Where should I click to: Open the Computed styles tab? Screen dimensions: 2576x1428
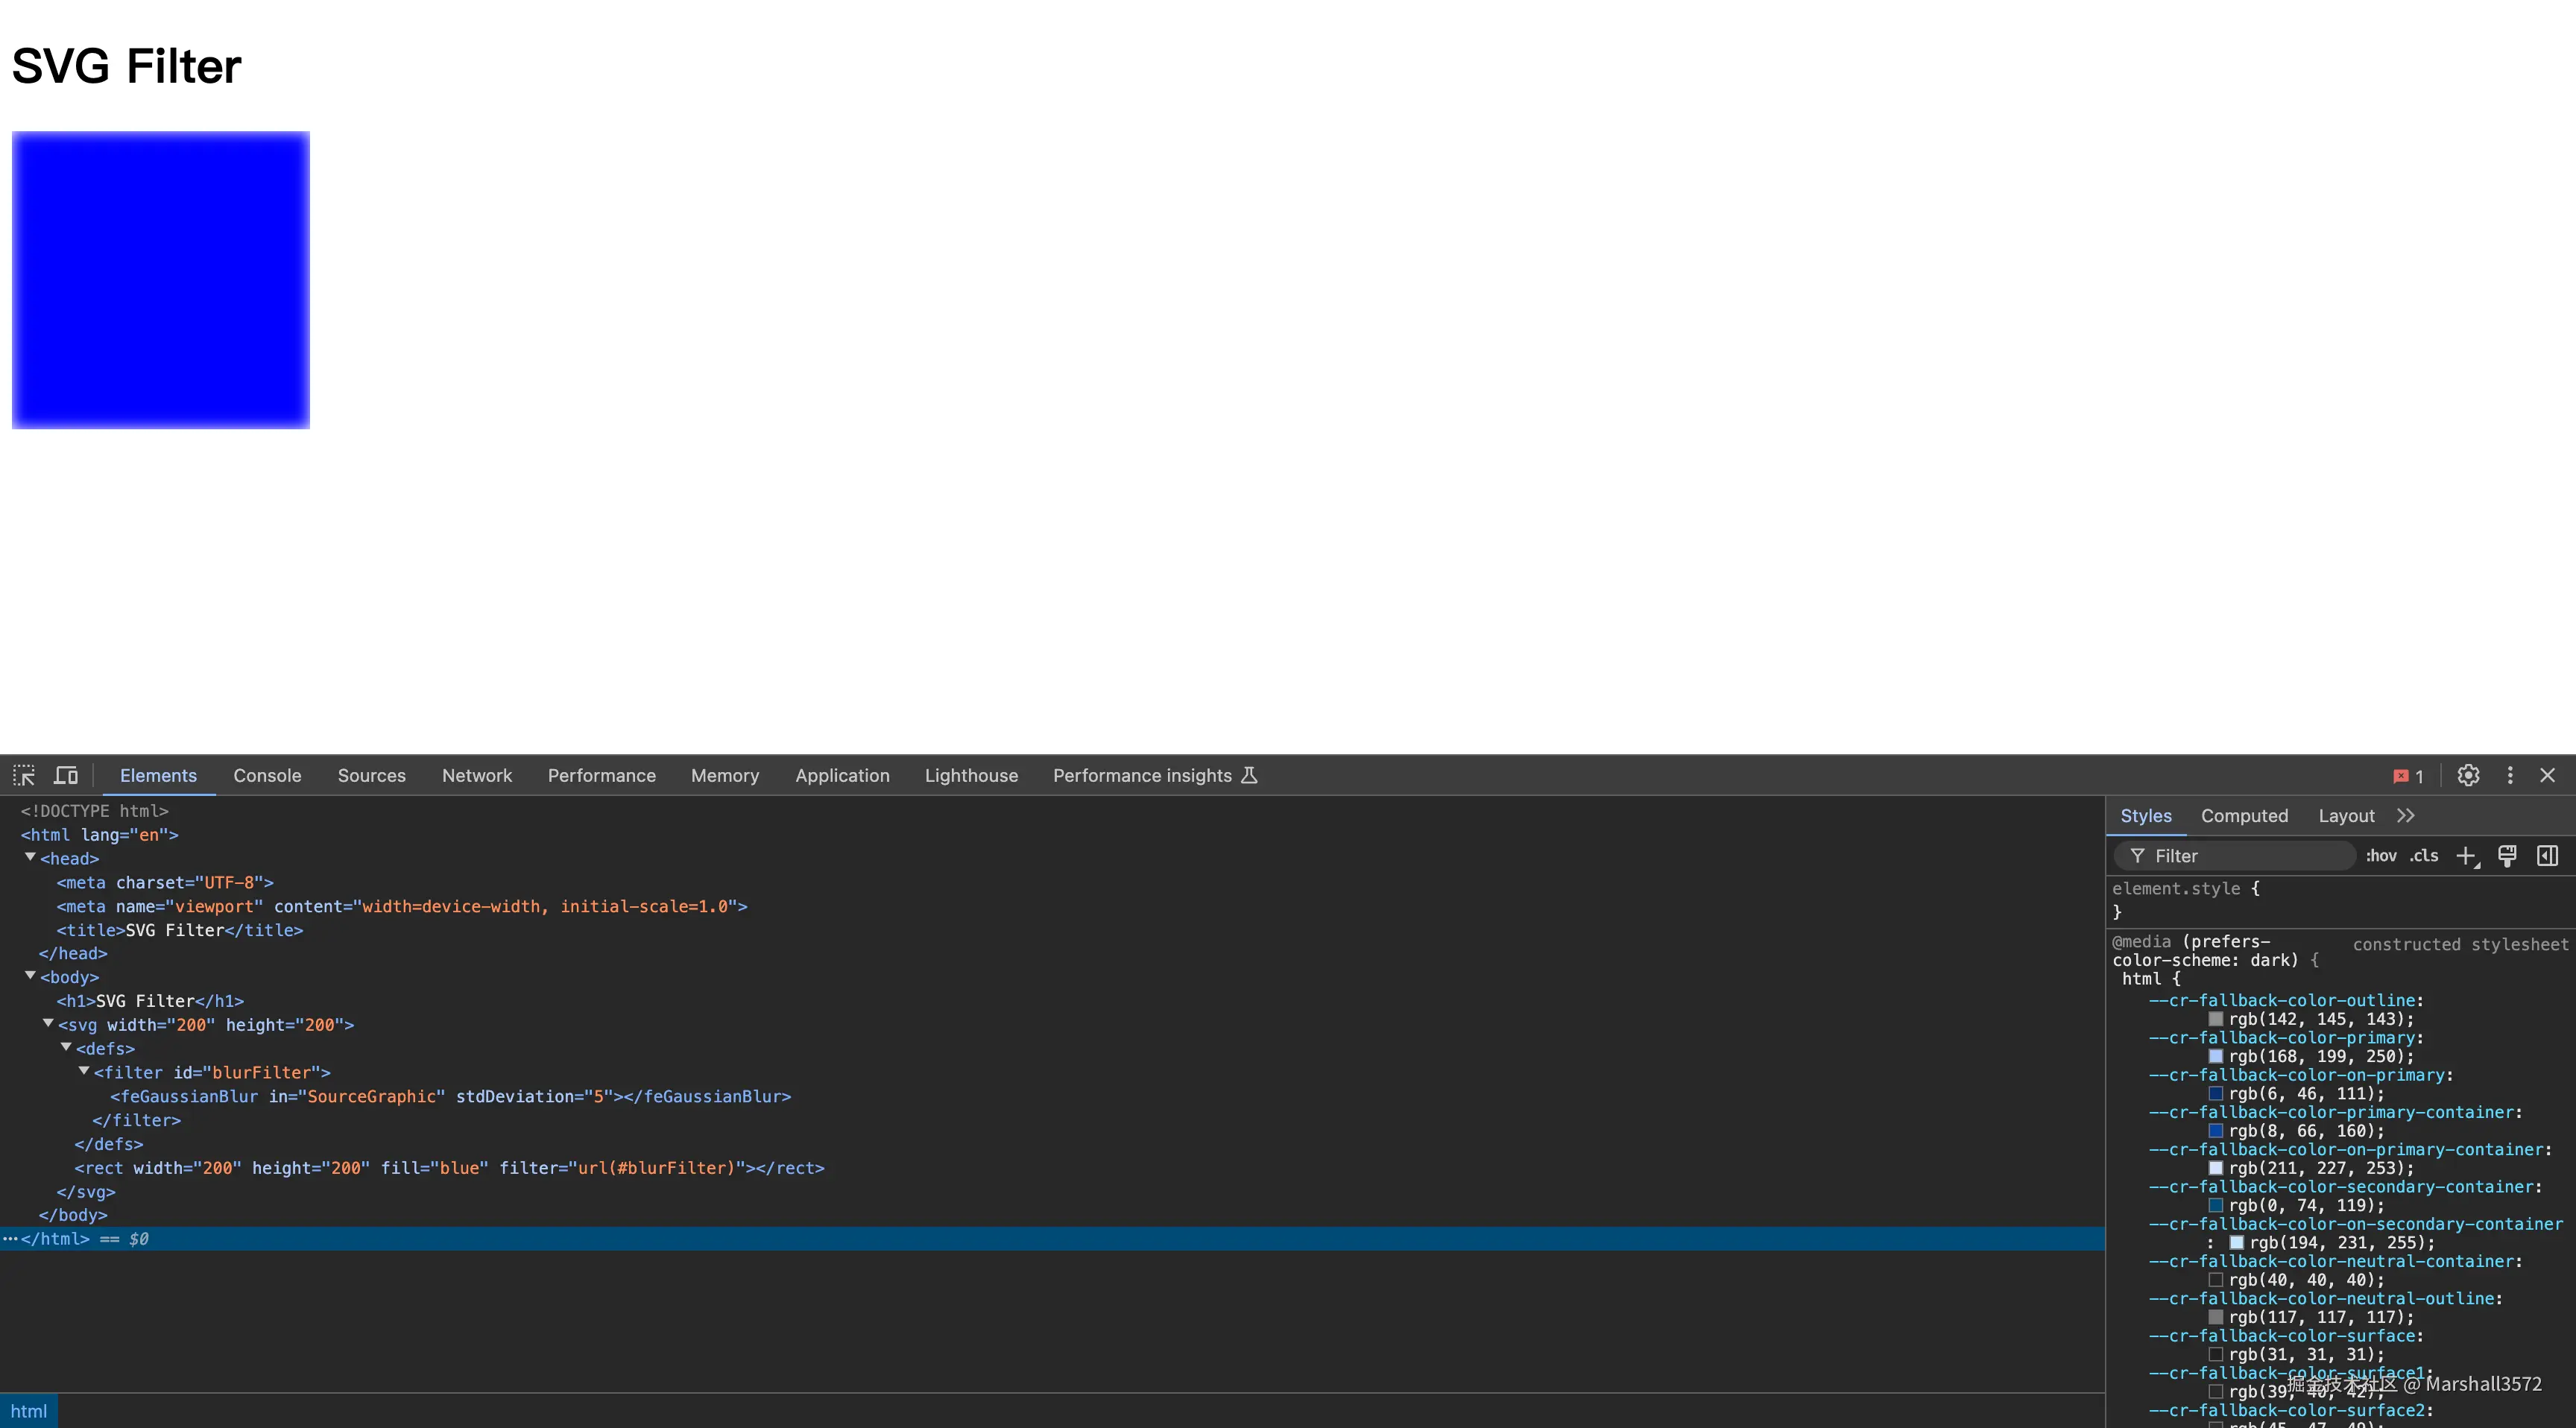pyautogui.click(x=2244, y=816)
